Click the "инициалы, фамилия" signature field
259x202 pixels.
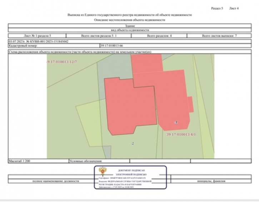click(210, 181)
